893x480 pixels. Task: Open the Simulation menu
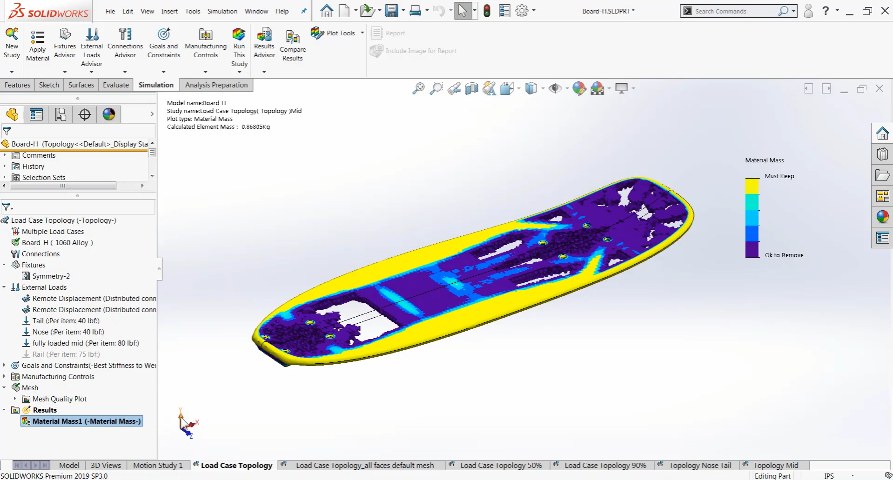coord(222,11)
